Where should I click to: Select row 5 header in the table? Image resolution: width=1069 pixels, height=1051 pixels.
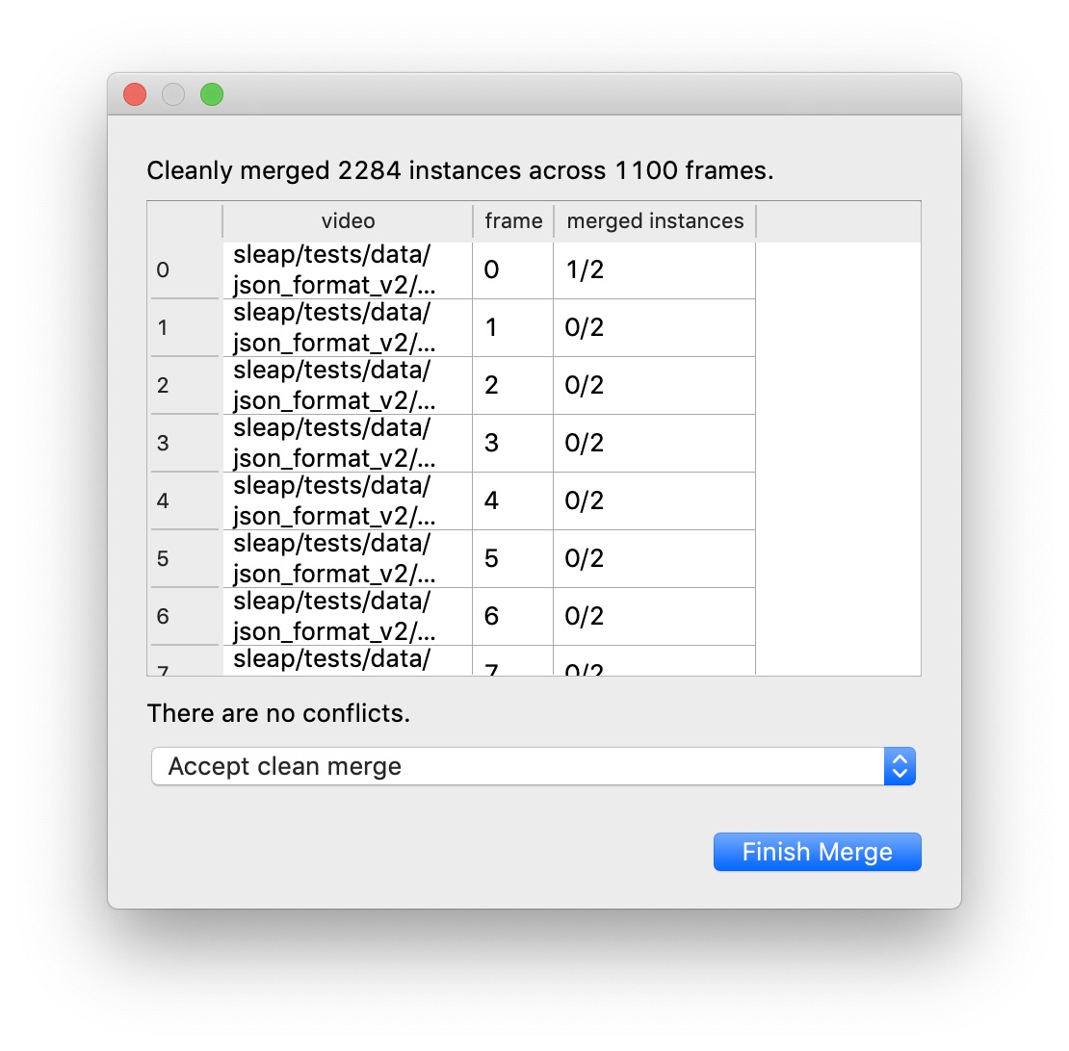(184, 559)
